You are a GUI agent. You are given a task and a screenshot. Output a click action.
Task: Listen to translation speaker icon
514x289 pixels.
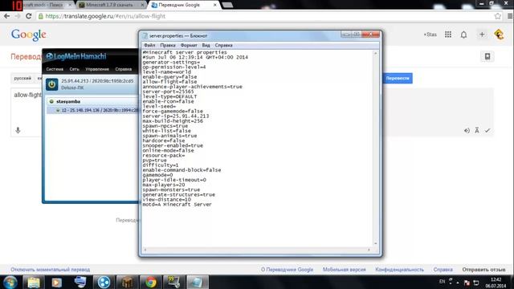467,130
